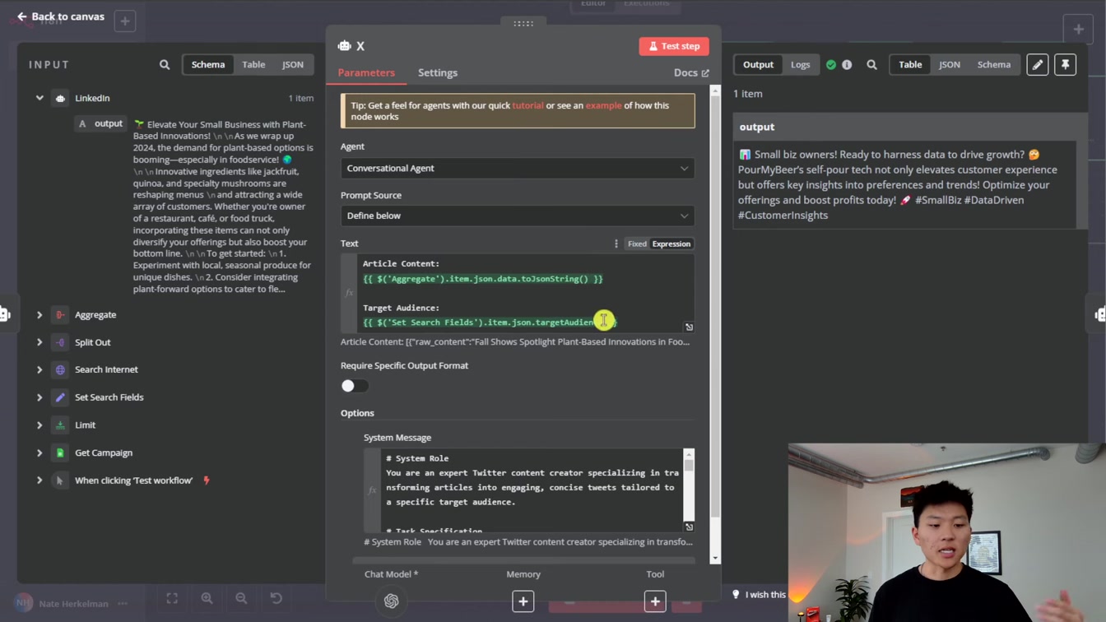Viewport: 1106px width, 622px height.
Task: Click the red trigger lightning bolt icon
Action: 207,480
